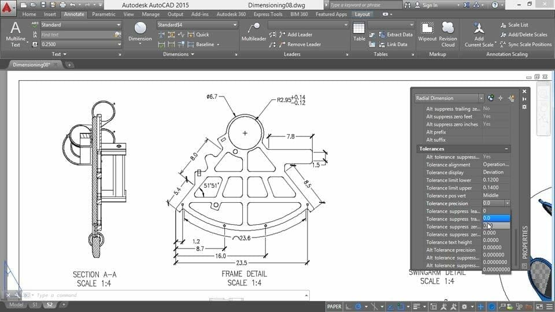
Task: Select the Dimension tool in ribbon
Action: (x=140, y=32)
